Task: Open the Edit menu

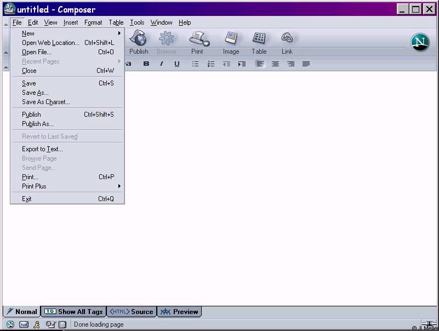Action: 33,22
